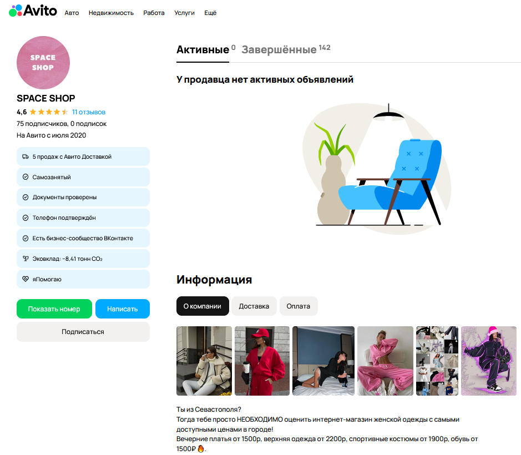This screenshot has height=455, width=521.
Task: Click the Подписаться button
Action: click(x=83, y=332)
